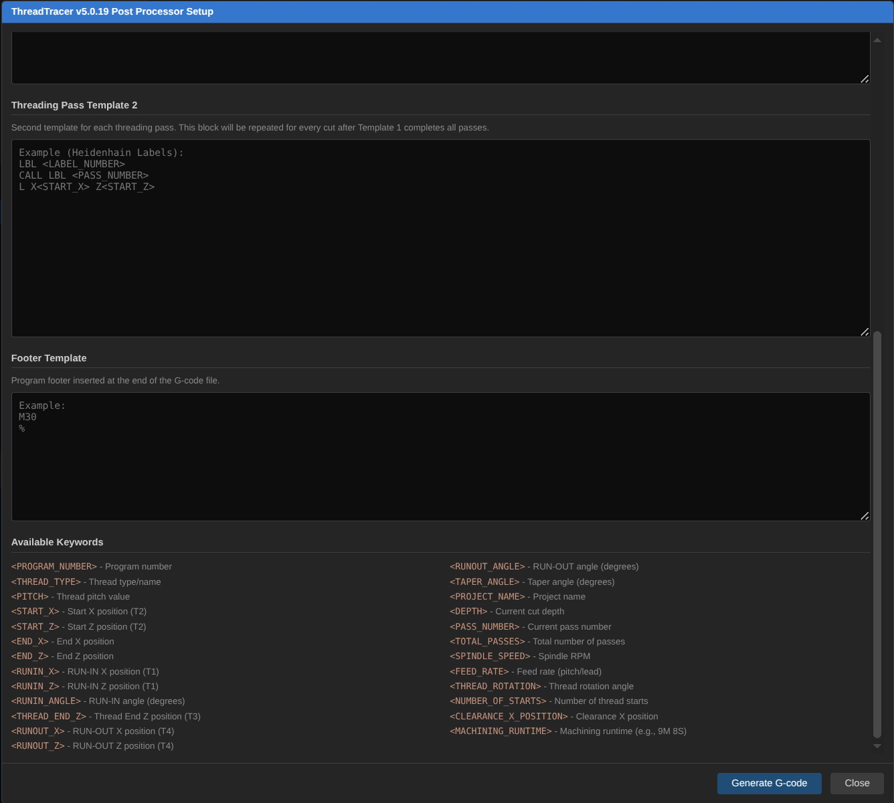The width and height of the screenshot is (894, 803).
Task: Select the <TOTAL_PASSES> keyword
Action: tap(488, 642)
